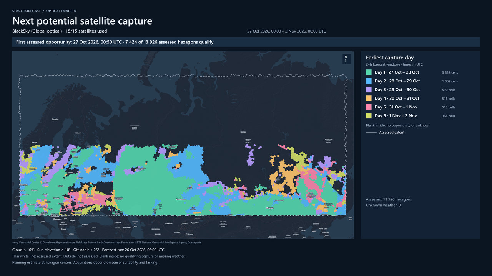Image resolution: width=492 pixels, height=276 pixels.
Task: Click the 'Unknown weather: 0' stat
Action: [x=383, y=205]
